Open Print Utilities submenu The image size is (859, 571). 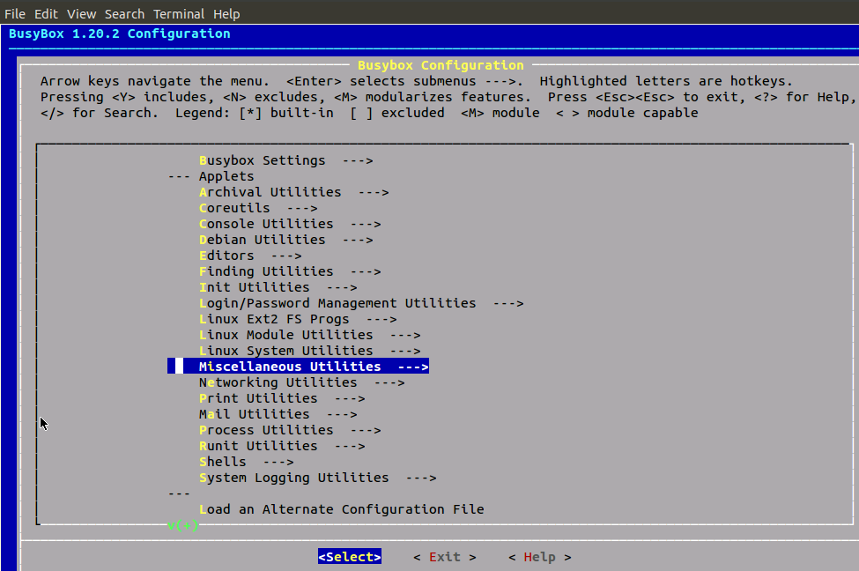[282, 398]
